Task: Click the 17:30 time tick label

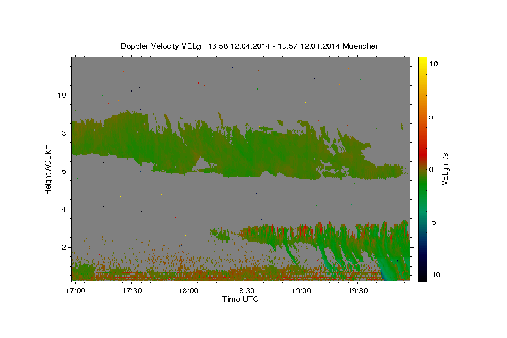Action: pyautogui.click(x=132, y=291)
